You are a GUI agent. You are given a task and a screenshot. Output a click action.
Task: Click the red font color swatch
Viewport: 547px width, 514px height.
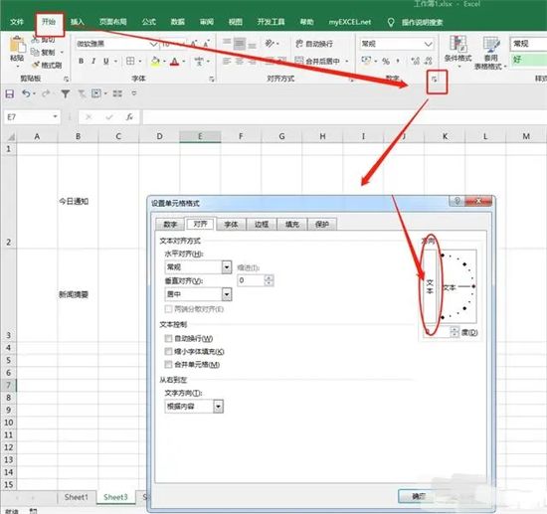pos(175,62)
